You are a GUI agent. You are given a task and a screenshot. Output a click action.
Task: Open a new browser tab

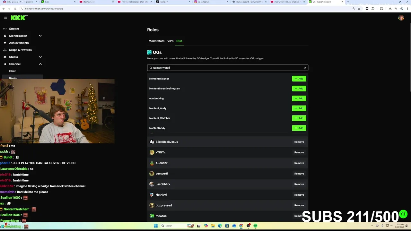[348, 2]
